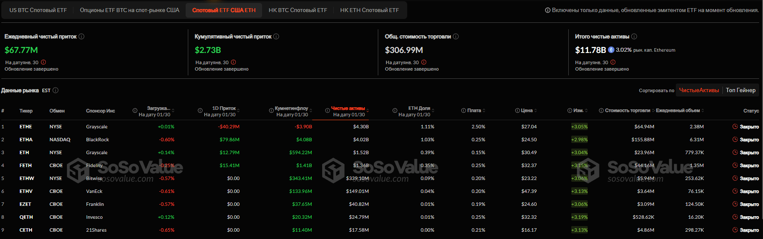
Task: Sort table by 1D Приток arrows
Action: [x=238, y=111]
